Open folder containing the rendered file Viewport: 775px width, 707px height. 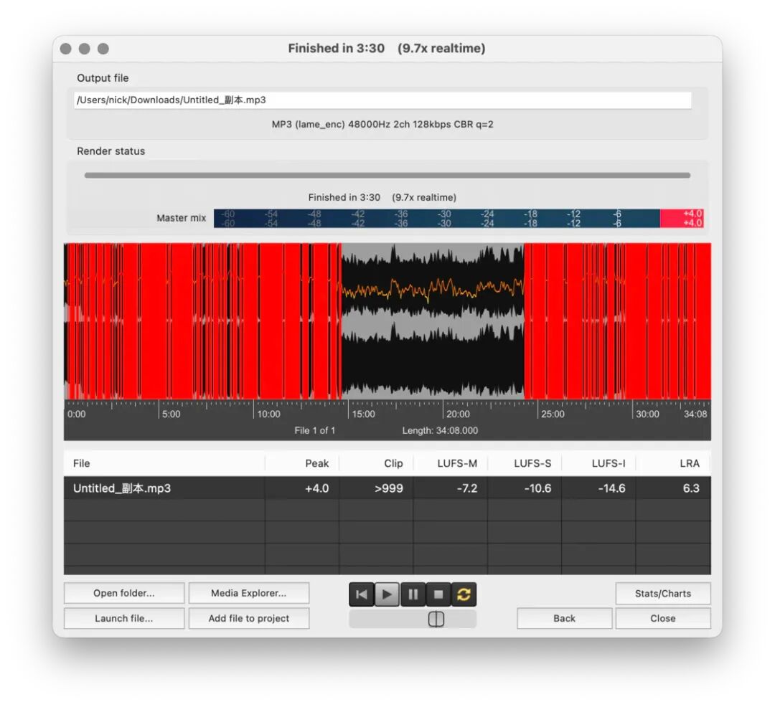124,594
